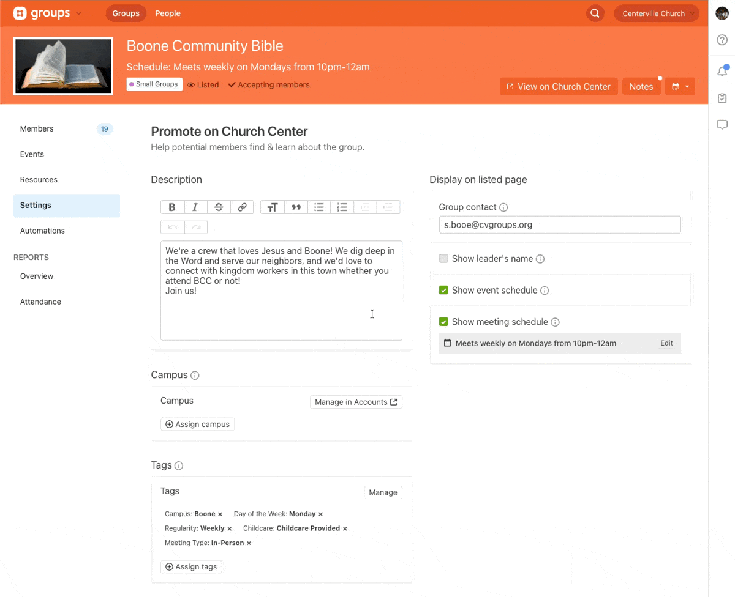Open the Centerville Church organization dropdown
The height and width of the screenshot is (597, 735).
656,13
